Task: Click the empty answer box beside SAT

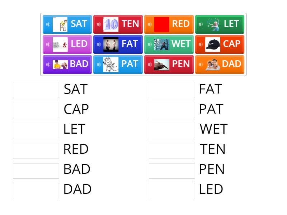Action: pos(36,90)
